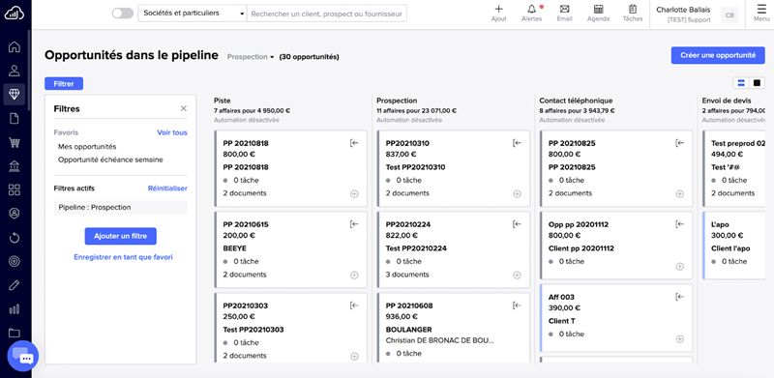Close the Filtres panel
The height and width of the screenshot is (378, 774).
(184, 108)
